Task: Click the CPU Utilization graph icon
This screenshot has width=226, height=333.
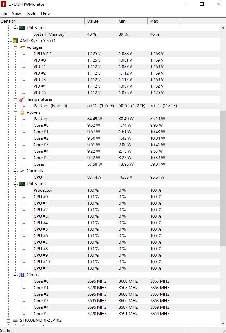Action: 22,183
